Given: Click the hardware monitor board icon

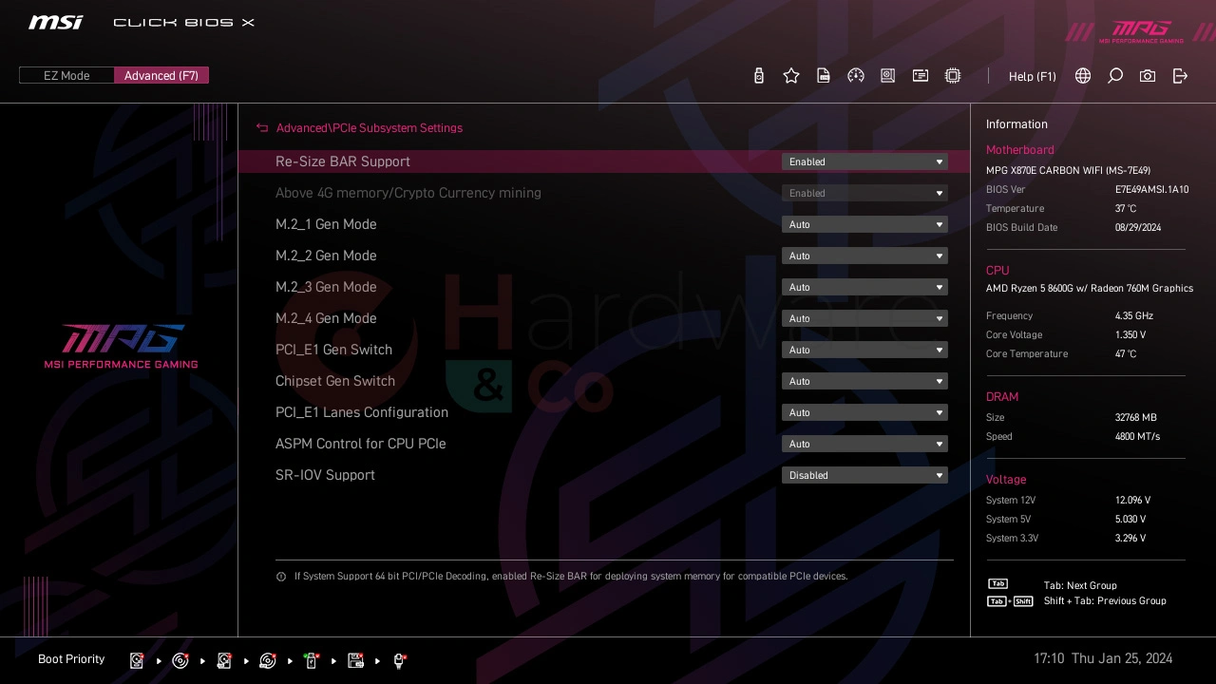Looking at the screenshot, I should pos(888,76).
